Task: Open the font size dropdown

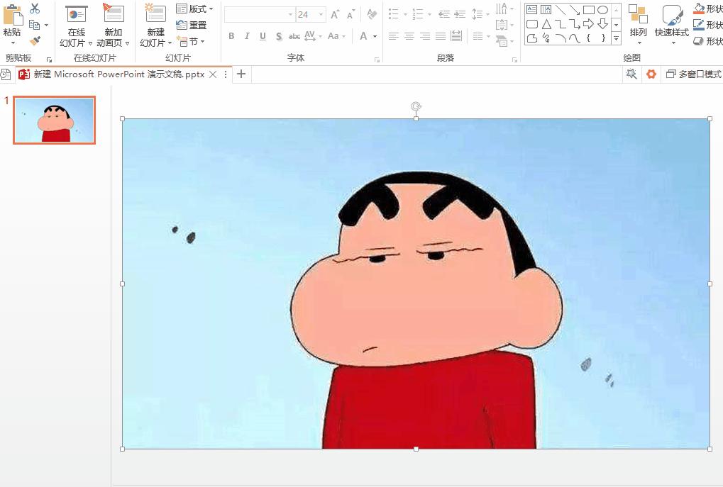Action: pos(321,13)
